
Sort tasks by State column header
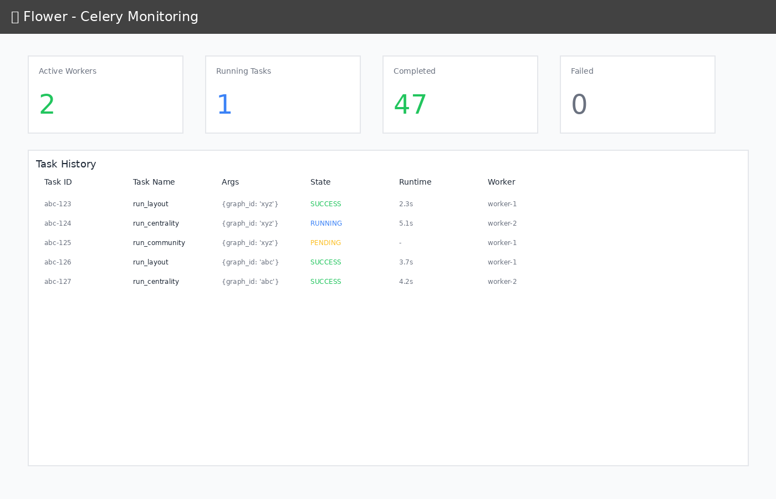[320, 182]
